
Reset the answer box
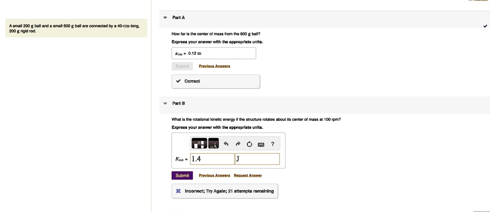point(249,144)
